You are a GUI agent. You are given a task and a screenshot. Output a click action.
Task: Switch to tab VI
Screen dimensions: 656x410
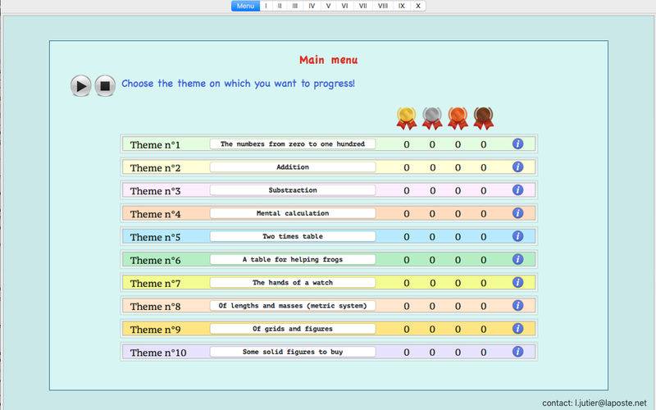tap(344, 6)
